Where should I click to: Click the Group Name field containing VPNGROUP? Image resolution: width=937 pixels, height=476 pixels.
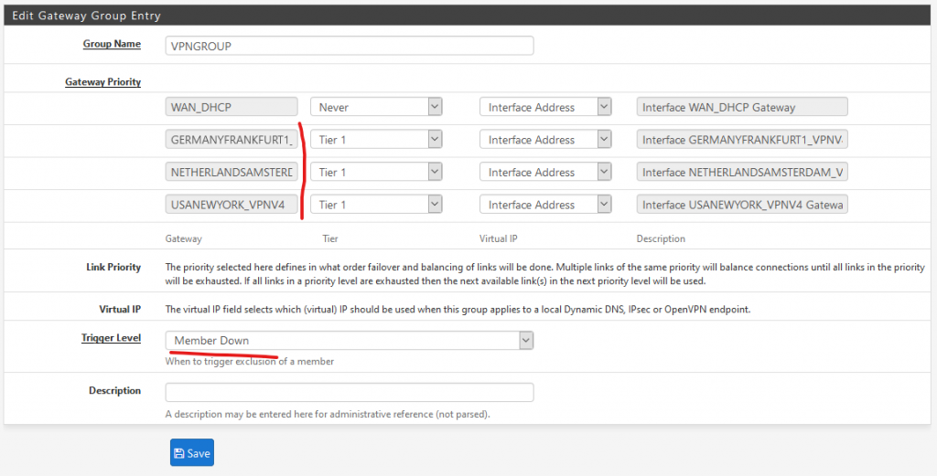click(x=349, y=46)
